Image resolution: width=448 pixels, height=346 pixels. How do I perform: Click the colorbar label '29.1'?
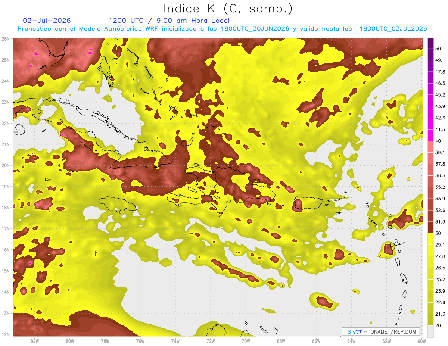pyautogui.click(x=440, y=244)
